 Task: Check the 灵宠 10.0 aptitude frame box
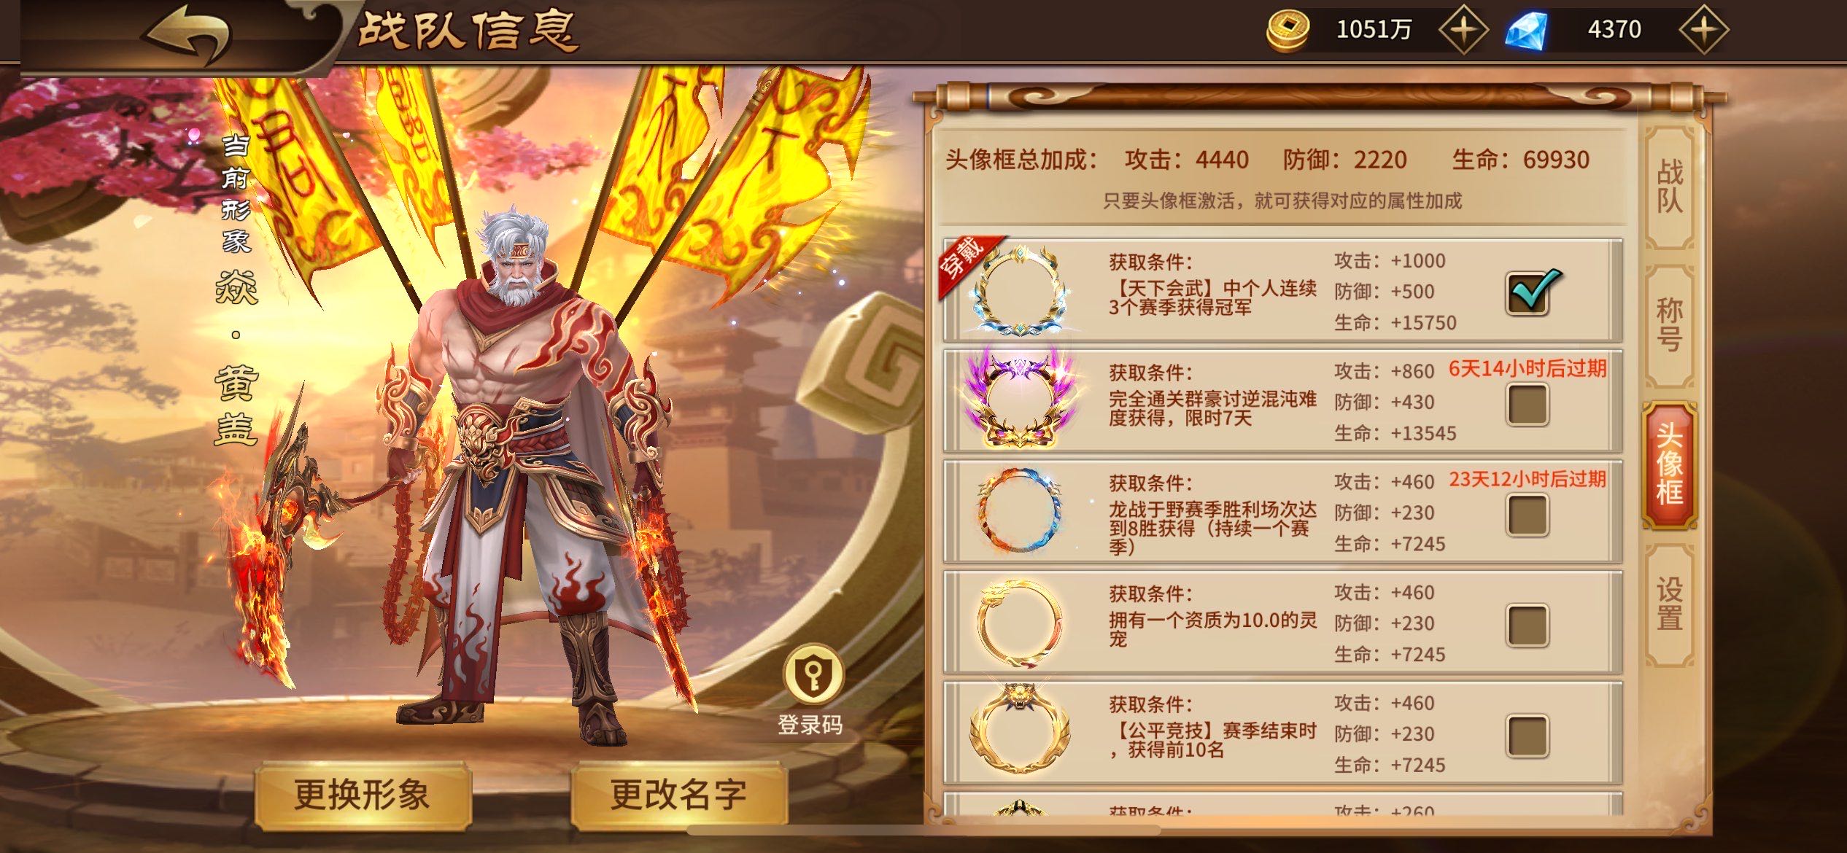click(1527, 626)
